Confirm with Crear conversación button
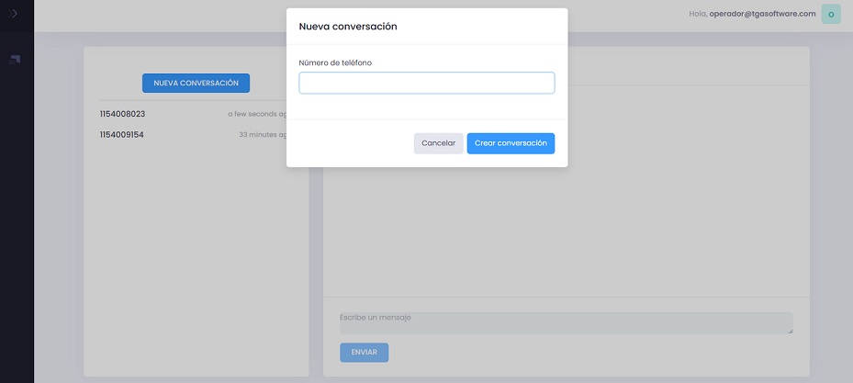 pyautogui.click(x=511, y=143)
